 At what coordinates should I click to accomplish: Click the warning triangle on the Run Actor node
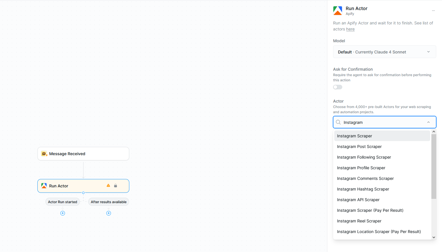click(x=108, y=185)
